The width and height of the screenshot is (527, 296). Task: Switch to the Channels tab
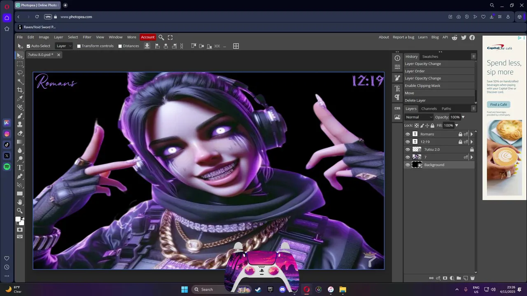click(x=429, y=109)
